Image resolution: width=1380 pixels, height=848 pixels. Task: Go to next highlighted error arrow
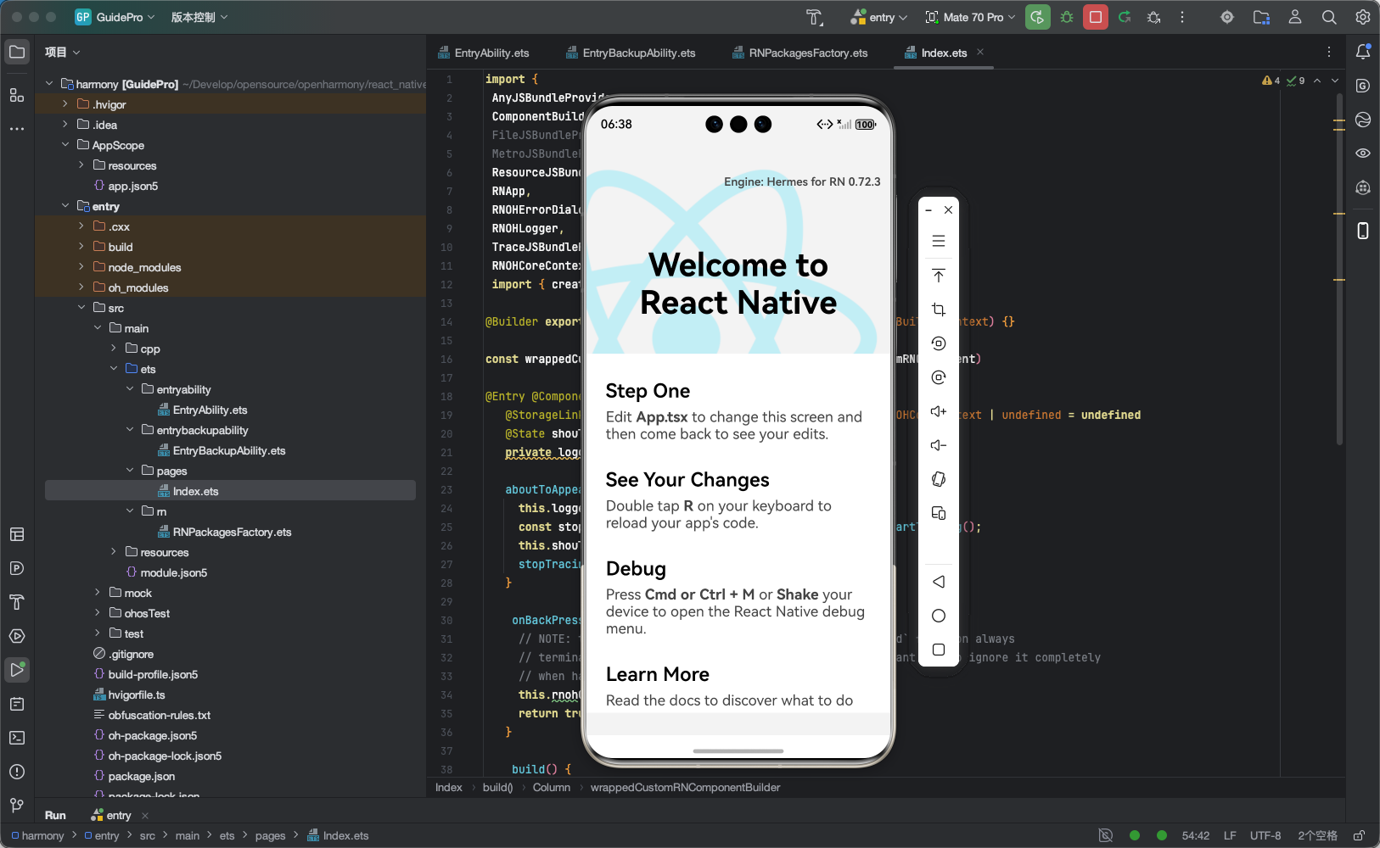tap(1335, 81)
